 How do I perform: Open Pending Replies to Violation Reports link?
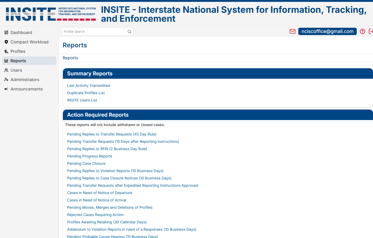115,171
